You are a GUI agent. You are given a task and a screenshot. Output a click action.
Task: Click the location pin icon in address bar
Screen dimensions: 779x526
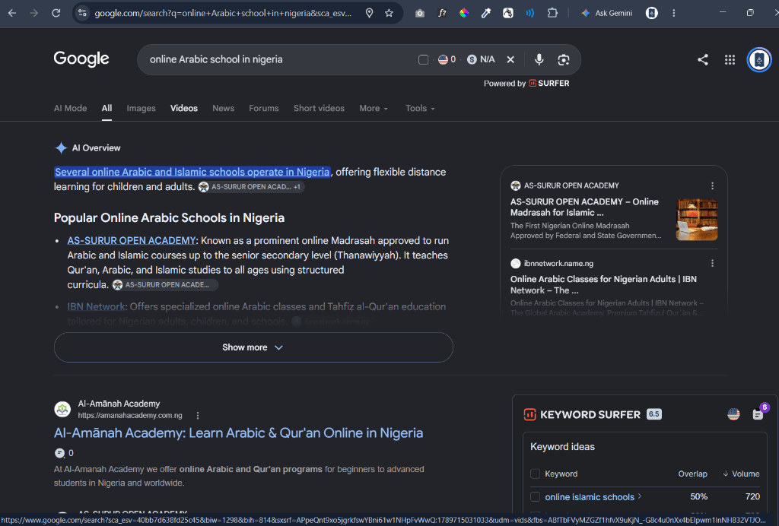point(369,13)
